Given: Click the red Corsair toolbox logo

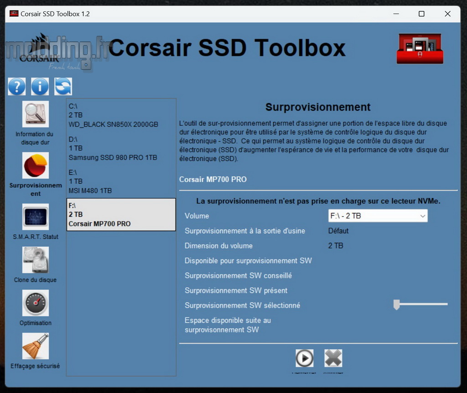Looking at the screenshot, I should tap(420, 48).
